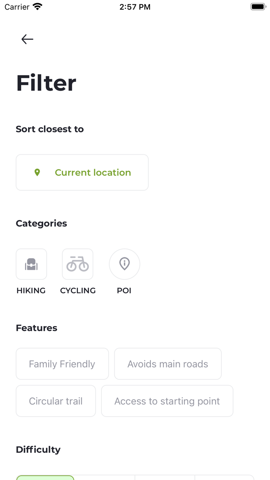Tap the Wi-Fi status icon

(37, 7)
